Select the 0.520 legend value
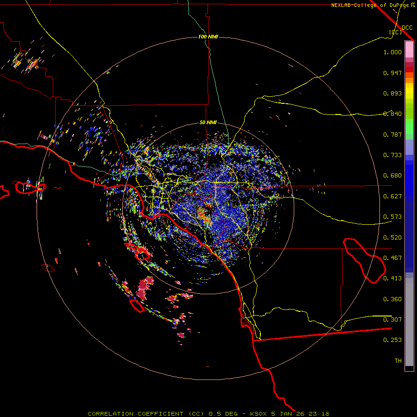 click(x=392, y=238)
